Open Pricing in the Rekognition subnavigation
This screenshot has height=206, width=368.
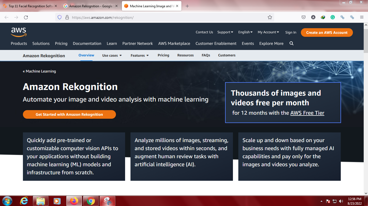coord(163,55)
